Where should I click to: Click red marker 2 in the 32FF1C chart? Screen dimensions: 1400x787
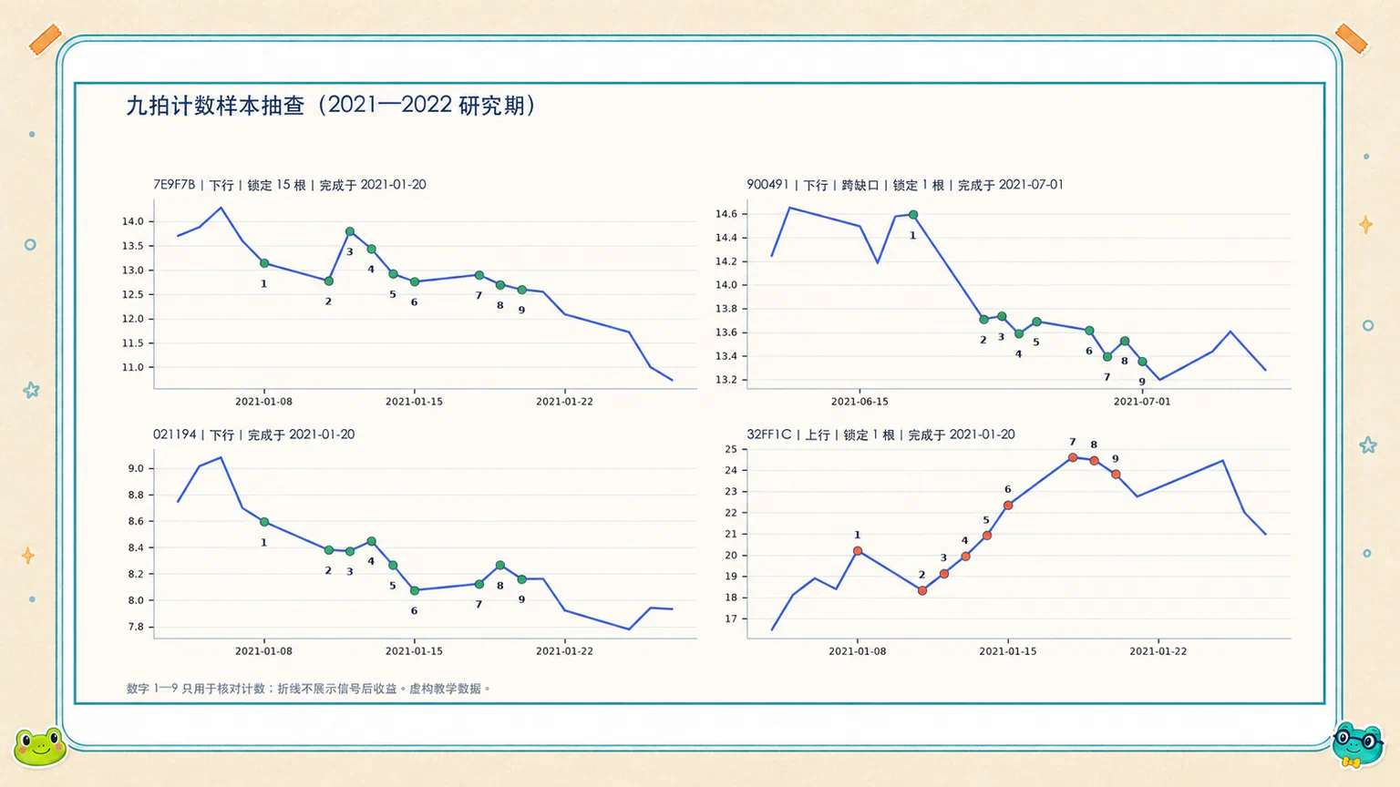tap(922, 591)
